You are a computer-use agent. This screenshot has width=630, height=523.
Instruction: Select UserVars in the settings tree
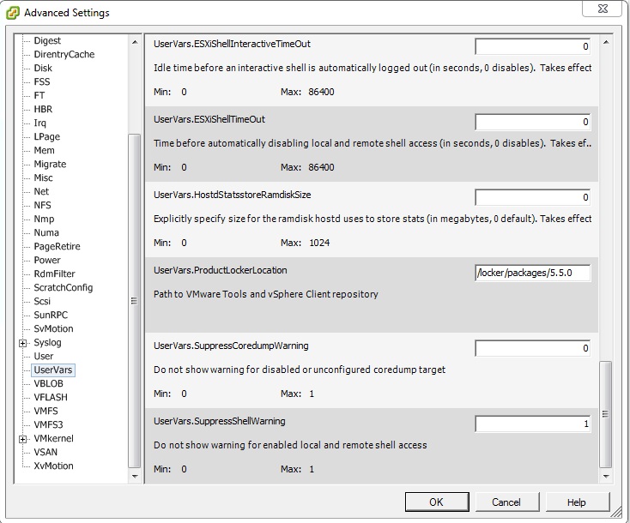click(53, 370)
